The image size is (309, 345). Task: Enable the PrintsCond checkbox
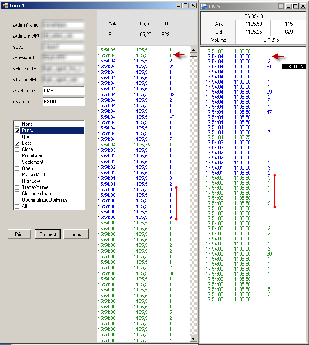click(x=17, y=156)
